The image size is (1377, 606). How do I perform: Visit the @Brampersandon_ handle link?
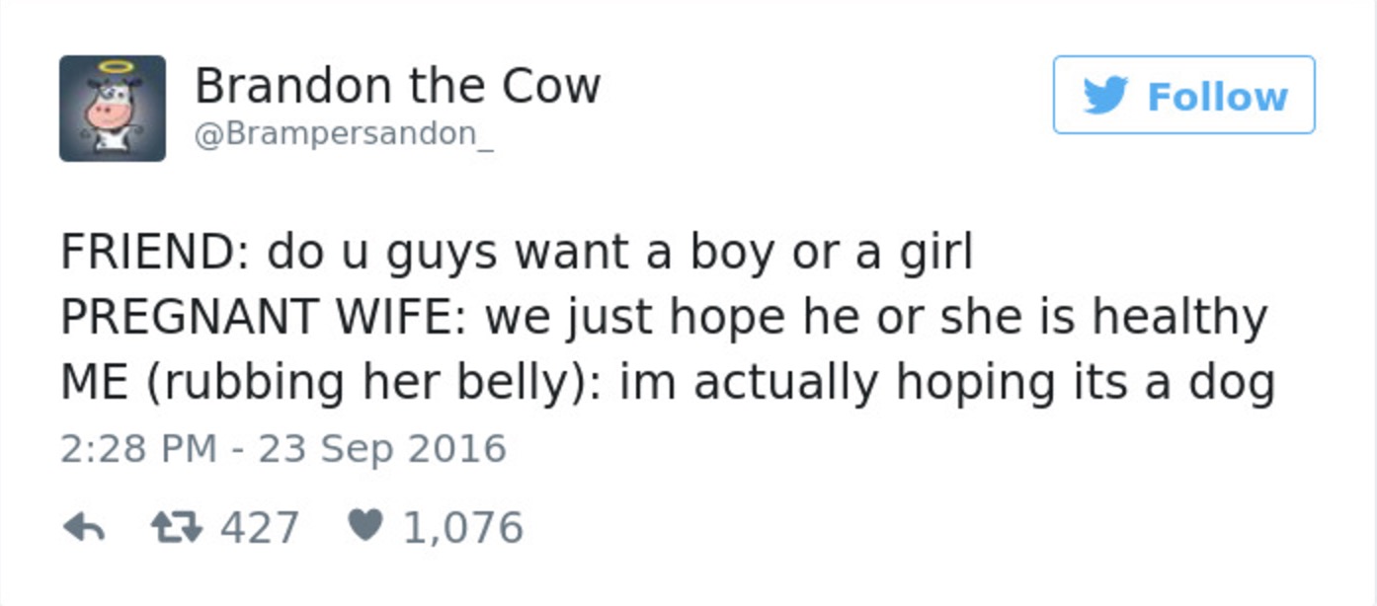point(343,134)
